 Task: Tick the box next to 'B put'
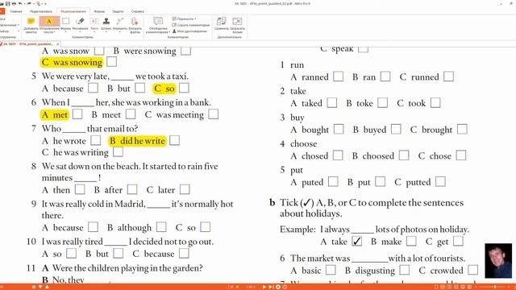tap(380, 181)
